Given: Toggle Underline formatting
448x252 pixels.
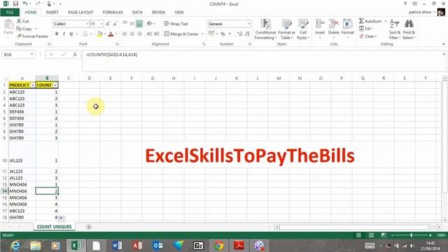Looking at the screenshot, I should 71,34.
